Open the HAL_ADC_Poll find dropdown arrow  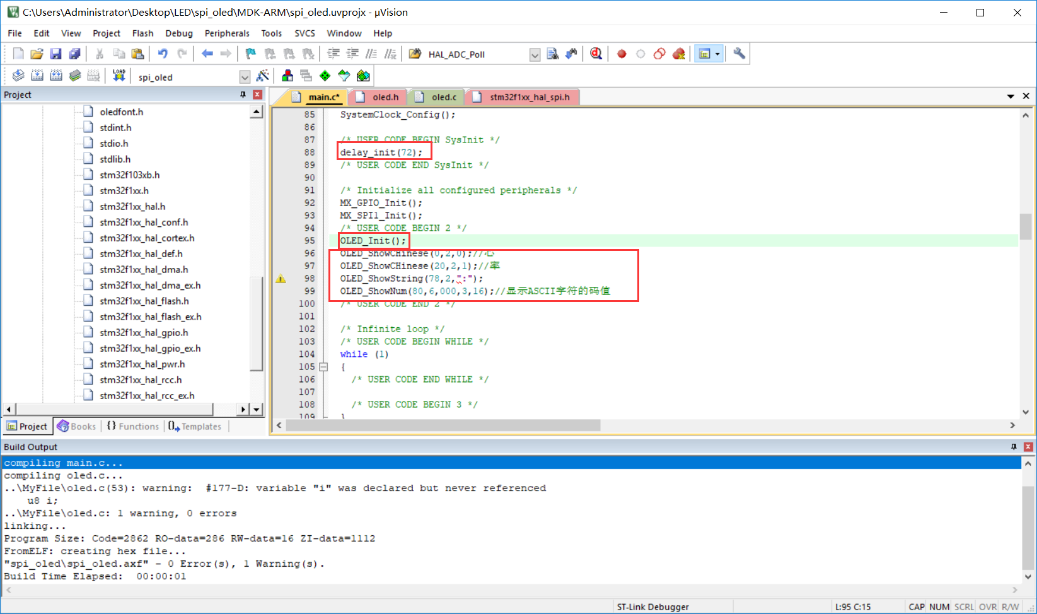535,55
